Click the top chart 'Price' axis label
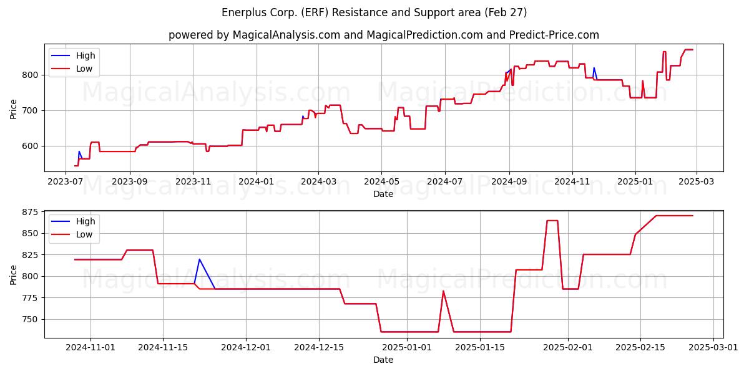The height and width of the screenshot is (374, 749). pos(14,108)
